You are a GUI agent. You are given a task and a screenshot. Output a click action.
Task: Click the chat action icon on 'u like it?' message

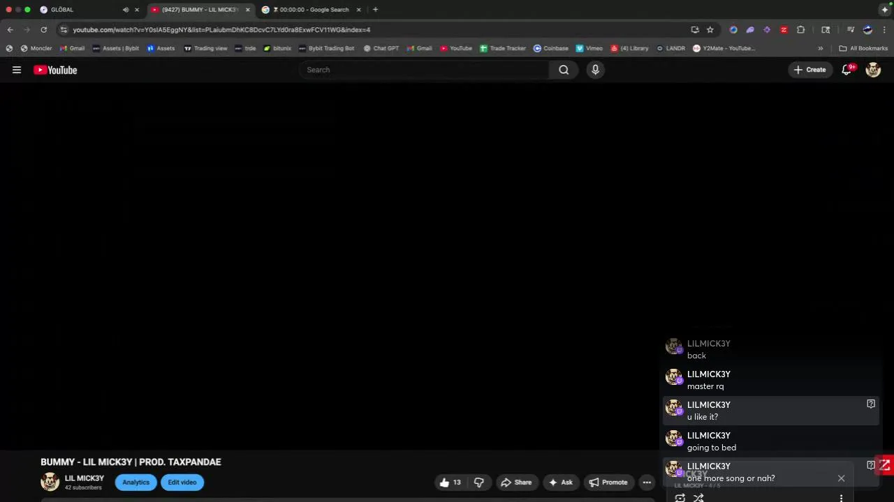coord(871,404)
